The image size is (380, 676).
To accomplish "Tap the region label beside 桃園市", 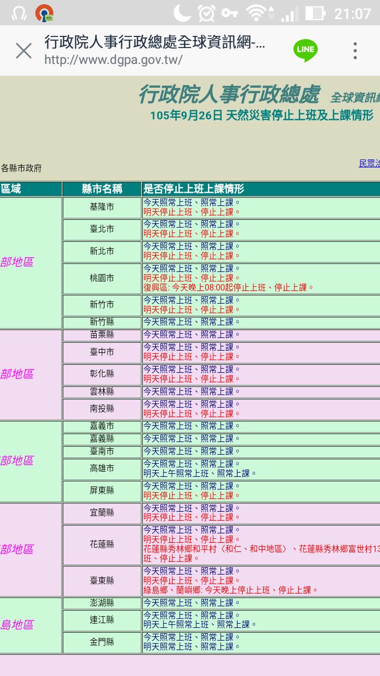I will tap(17, 262).
